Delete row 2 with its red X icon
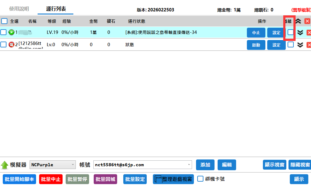This screenshot has height=185, width=311. [309, 45]
